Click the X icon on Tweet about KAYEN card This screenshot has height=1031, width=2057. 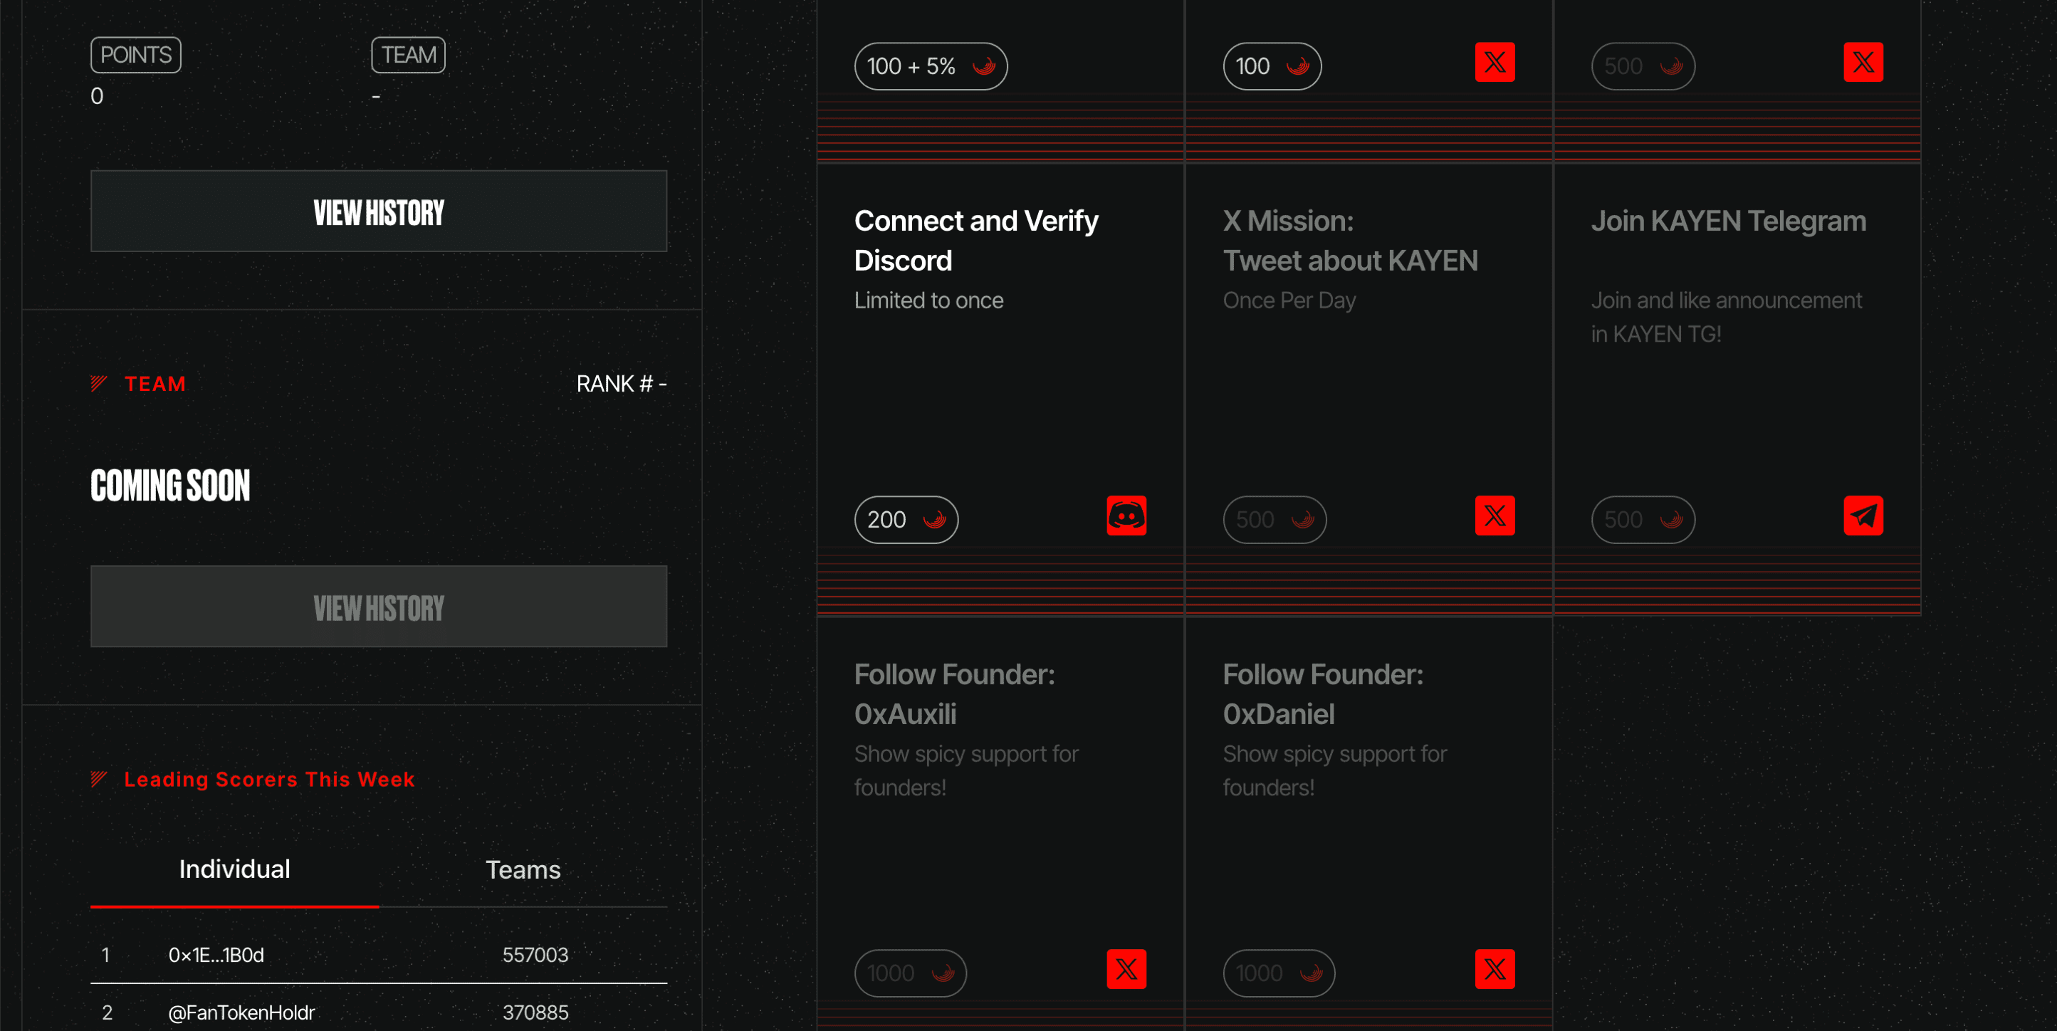(x=1495, y=516)
